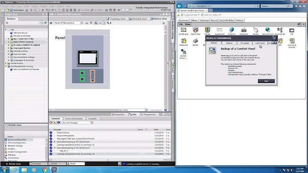
Task: Click Refresh in Sm@rtClient toolbar
Action: point(240,21)
